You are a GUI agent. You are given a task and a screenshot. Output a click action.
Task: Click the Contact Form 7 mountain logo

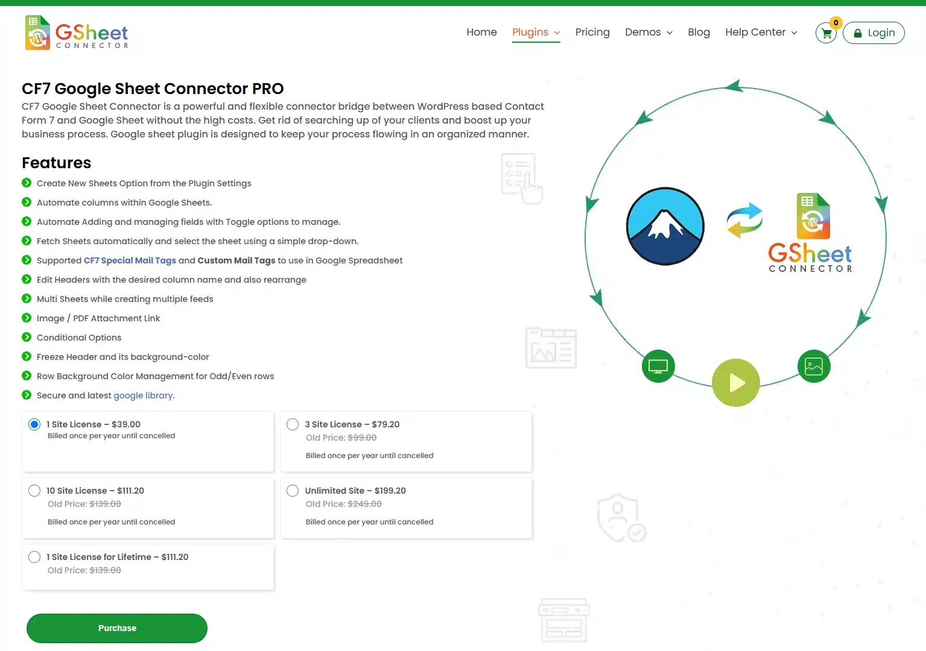pos(665,226)
